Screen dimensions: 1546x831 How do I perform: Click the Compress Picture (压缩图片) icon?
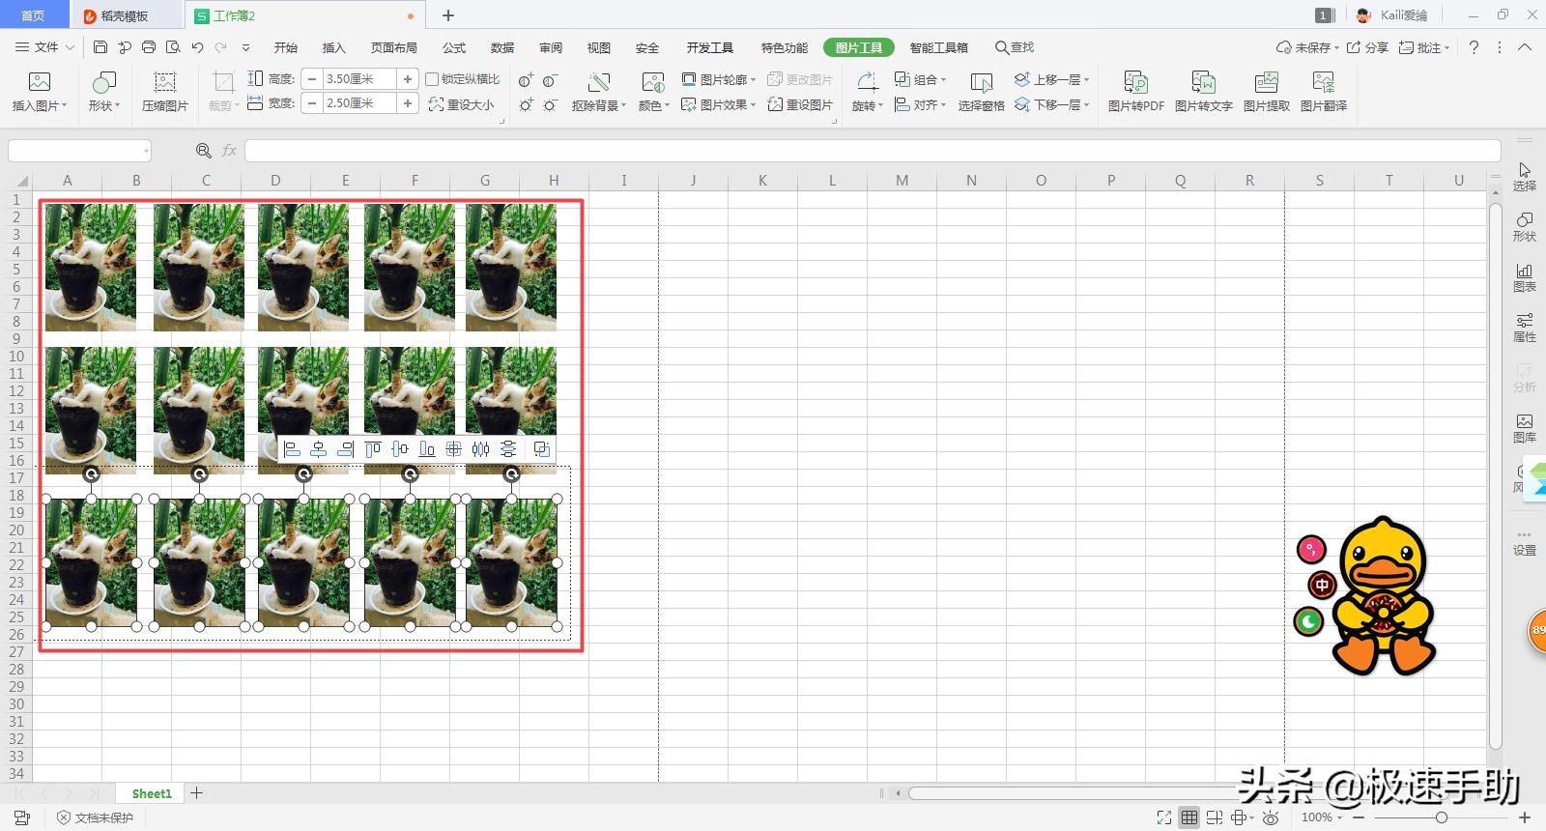pyautogui.click(x=165, y=92)
